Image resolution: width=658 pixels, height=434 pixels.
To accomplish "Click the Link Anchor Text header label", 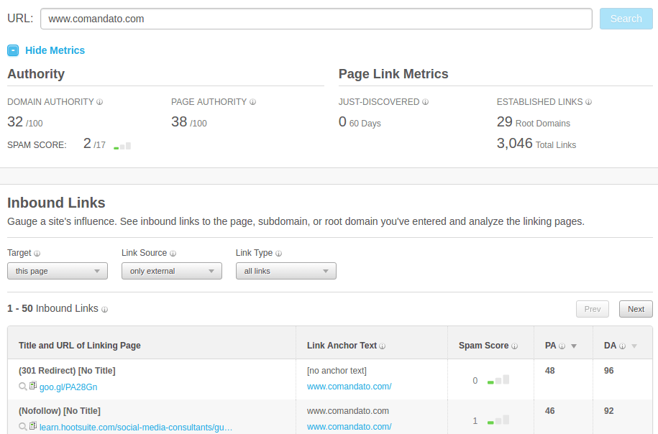I will pyautogui.click(x=342, y=346).
